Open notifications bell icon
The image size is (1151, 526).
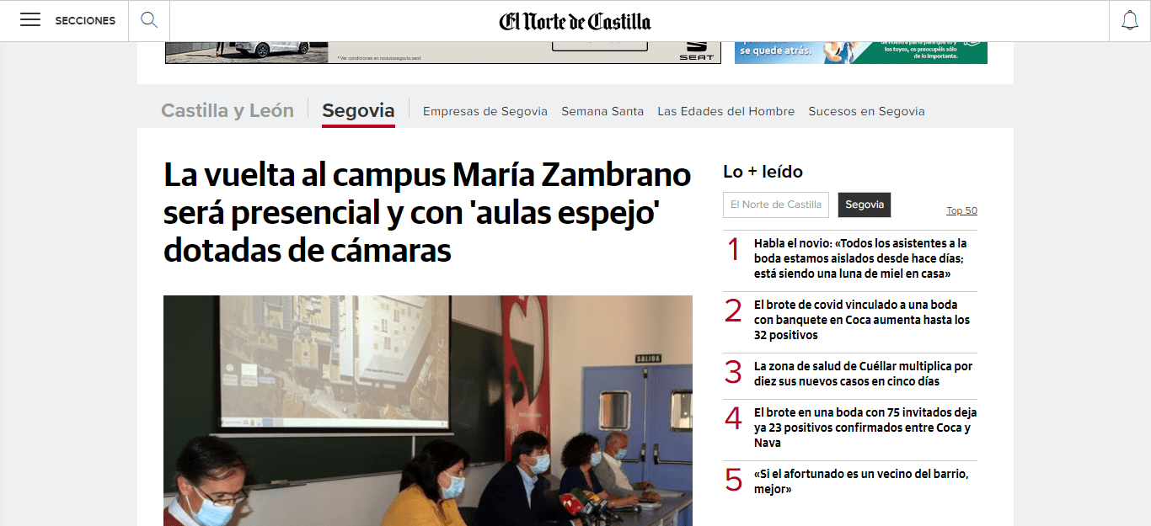pyautogui.click(x=1130, y=20)
